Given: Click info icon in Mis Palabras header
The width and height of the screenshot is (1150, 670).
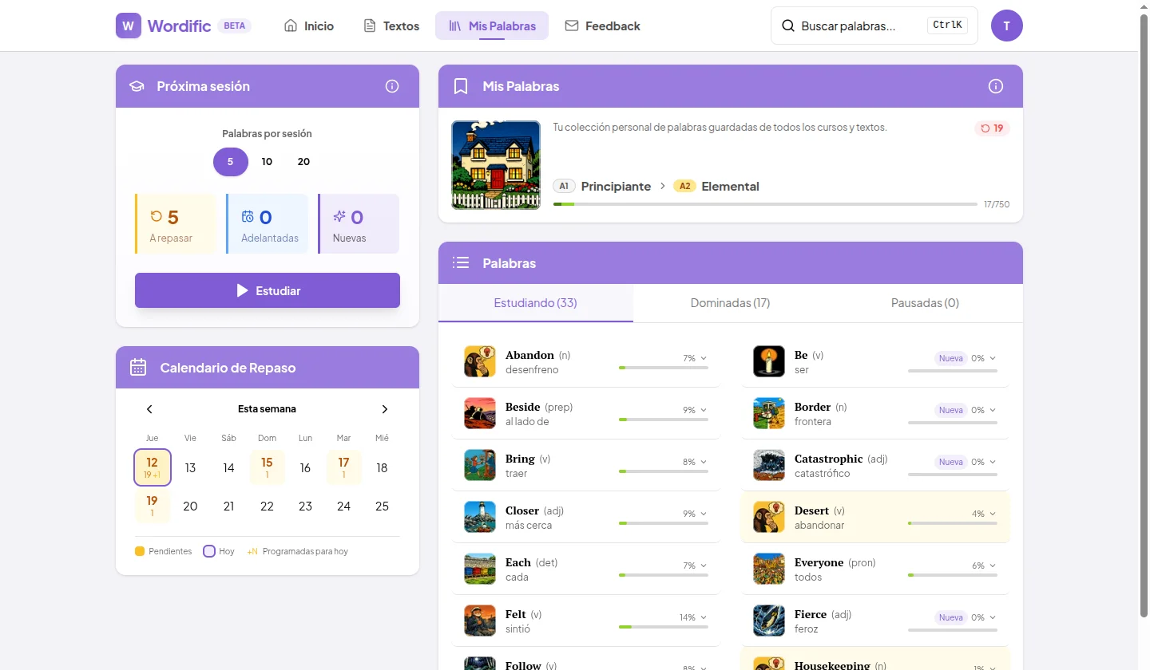Looking at the screenshot, I should 995,86.
